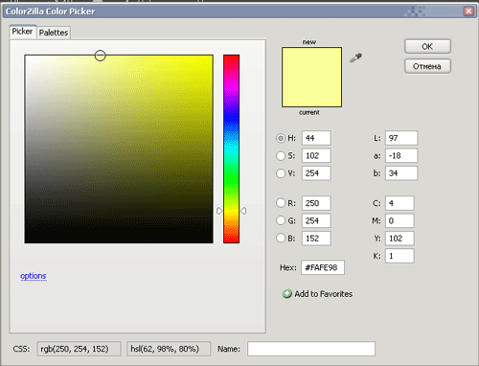Click the right hue slider arrow handle
Viewport: 479px width, 366px height.
(x=243, y=211)
